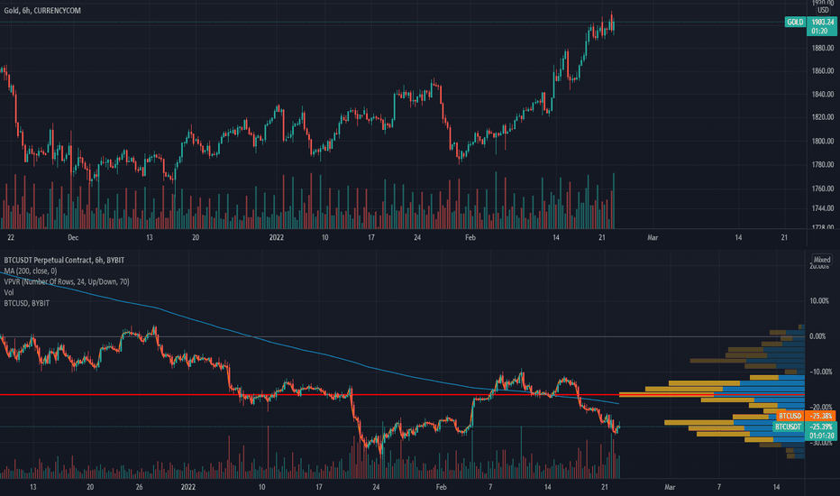The height and width of the screenshot is (496, 840).
Task: Click the Gold, 6h, CURRENCYCOM chart title
Action: [43, 8]
